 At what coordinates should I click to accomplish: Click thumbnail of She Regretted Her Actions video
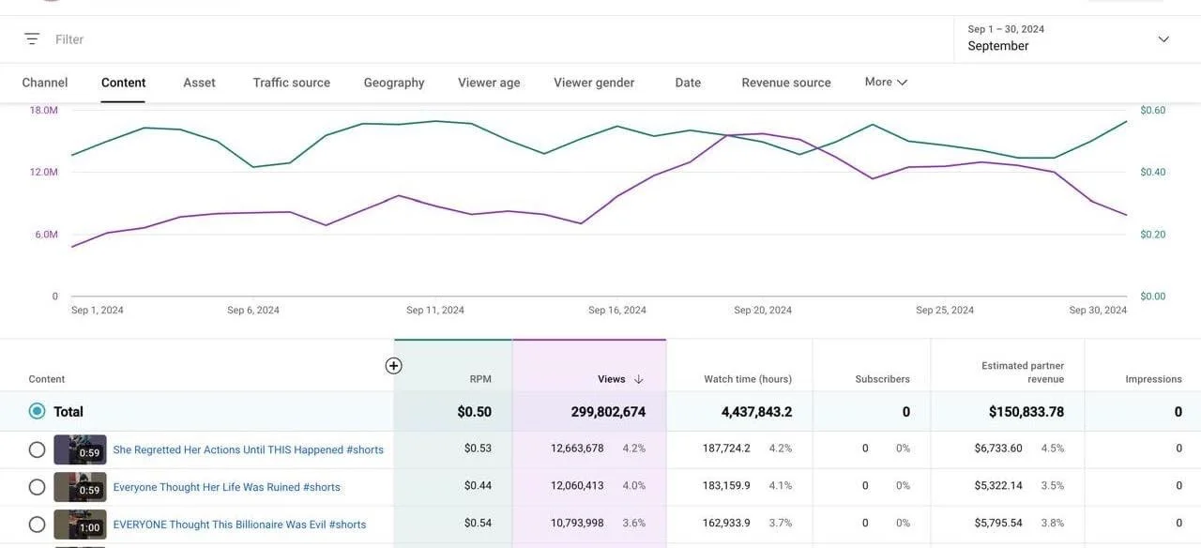pyautogui.click(x=80, y=449)
